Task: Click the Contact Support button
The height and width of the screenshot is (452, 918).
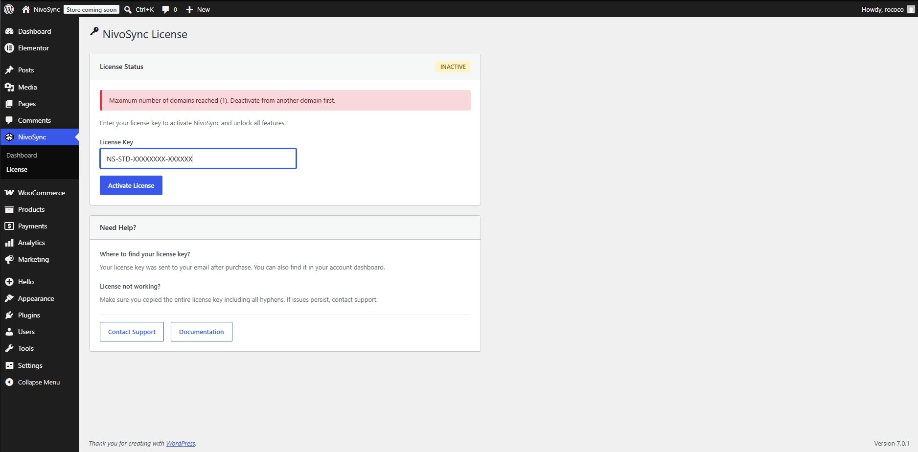Action: coord(132,332)
